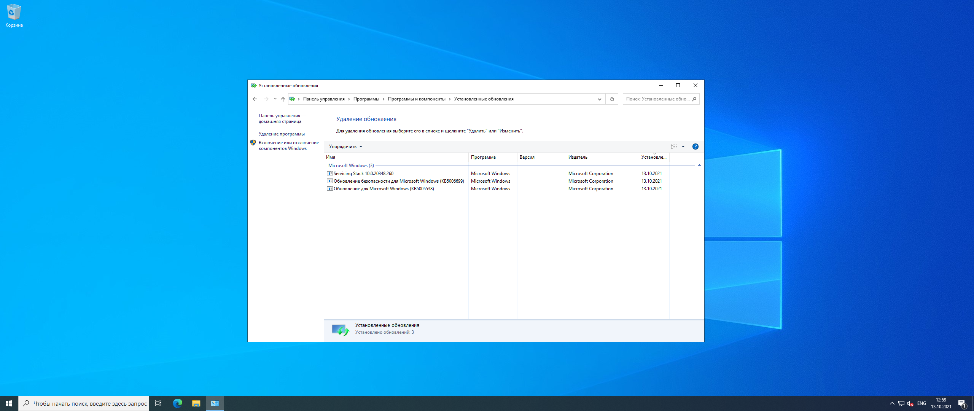Sort by the 'Имя' column header
974x411 pixels.
point(396,157)
